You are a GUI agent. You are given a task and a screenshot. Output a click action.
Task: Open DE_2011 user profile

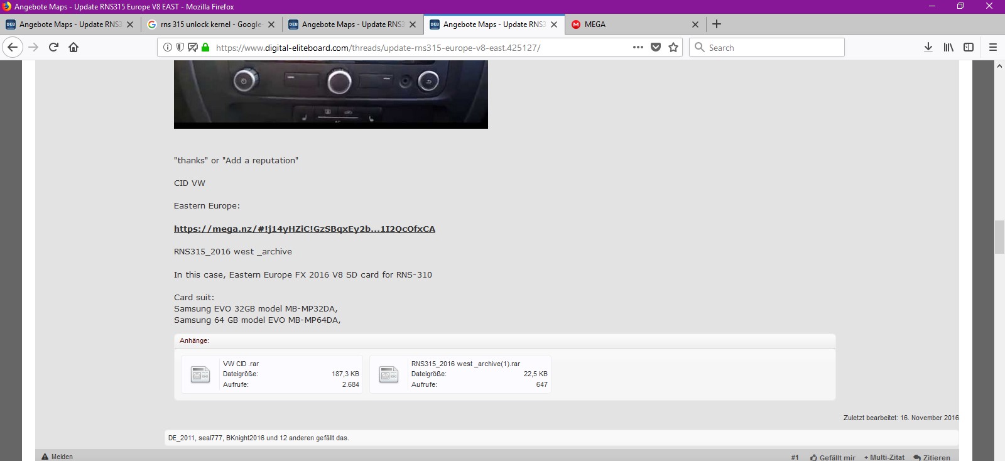182,438
